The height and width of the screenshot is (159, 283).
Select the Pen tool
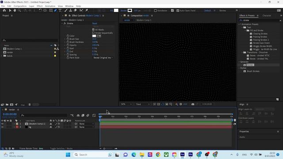pyautogui.click(x=55, y=11)
